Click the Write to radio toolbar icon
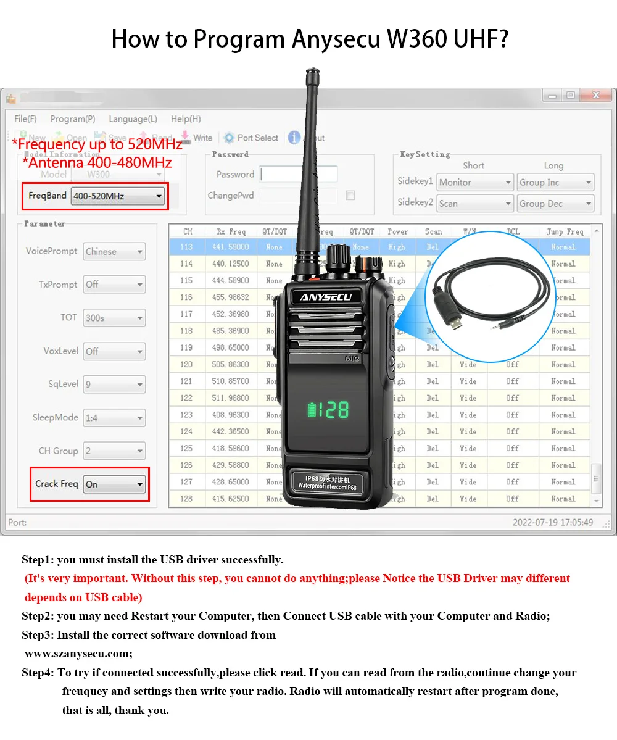617x740 pixels. click(x=185, y=138)
